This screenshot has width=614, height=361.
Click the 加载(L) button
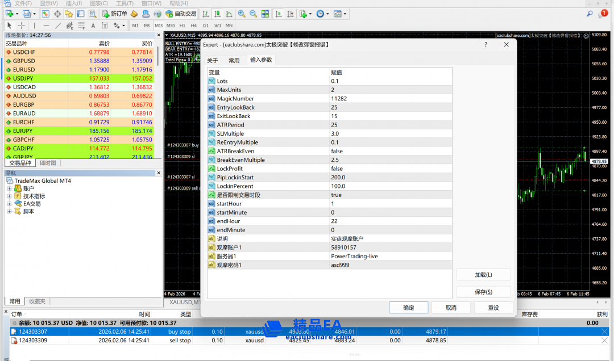click(x=483, y=275)
